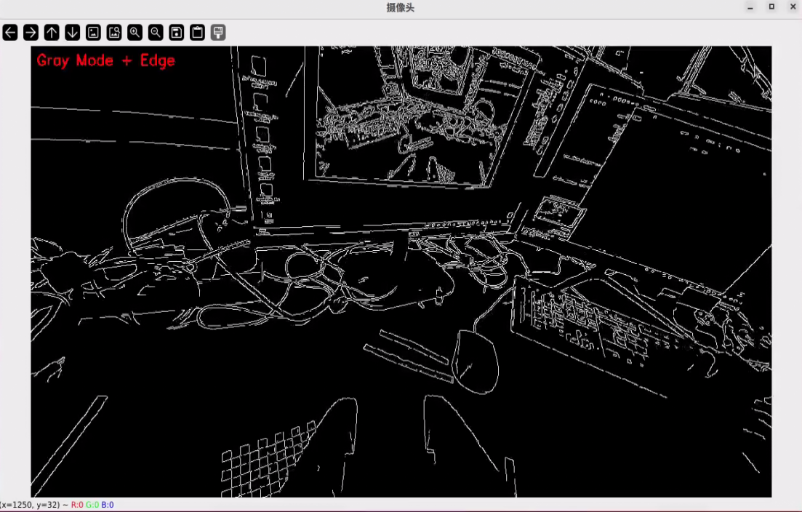
Task: Reset image to original size icon
Action: point(93,32)
